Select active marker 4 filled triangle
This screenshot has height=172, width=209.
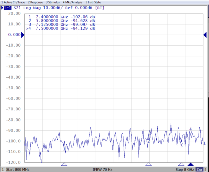[x=191, y=164]
